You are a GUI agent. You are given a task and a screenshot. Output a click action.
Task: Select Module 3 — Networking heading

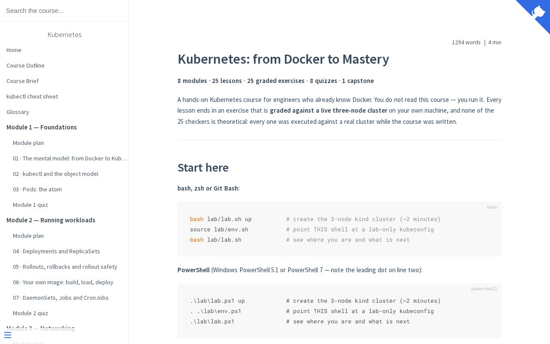tap(40, 329)
